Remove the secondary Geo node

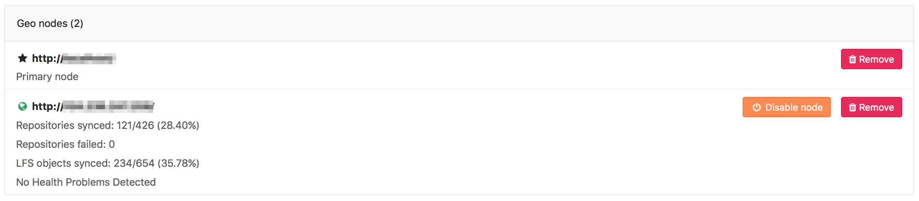point(871,107)
